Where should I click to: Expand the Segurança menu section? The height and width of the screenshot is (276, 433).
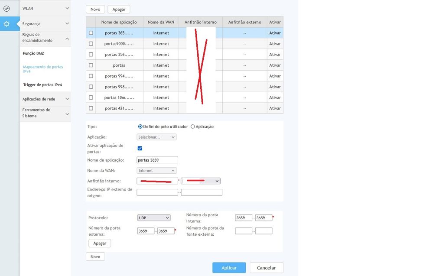tap(46, 24)
